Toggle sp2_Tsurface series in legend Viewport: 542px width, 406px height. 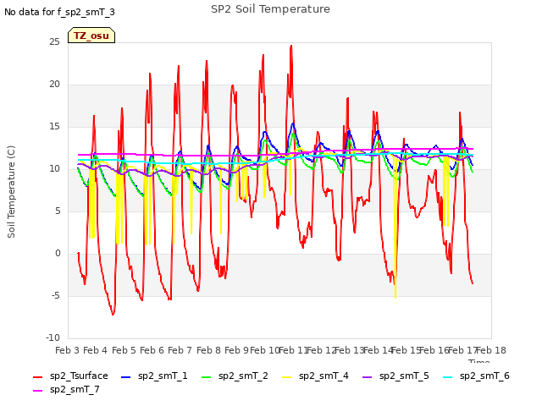click(70, 376)
